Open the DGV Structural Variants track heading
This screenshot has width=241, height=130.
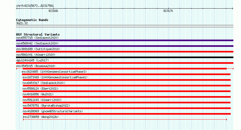pyautogui.click(x=38, y=34)
